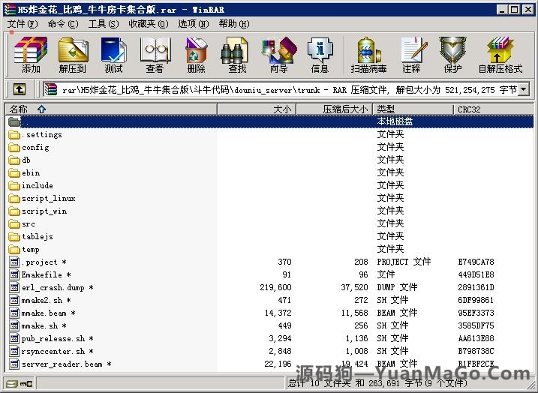
Task: Select the Emakefile file icon
Action: click(x=14, y=275)
